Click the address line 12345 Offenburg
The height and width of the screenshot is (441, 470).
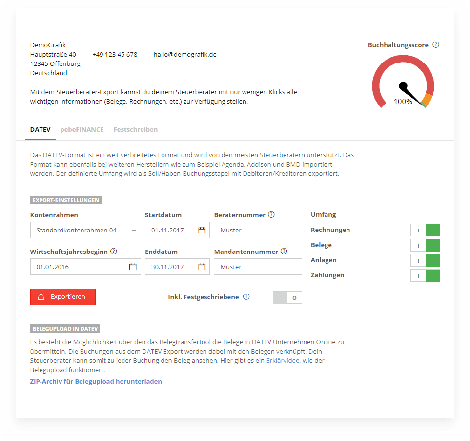pos(55,63)
